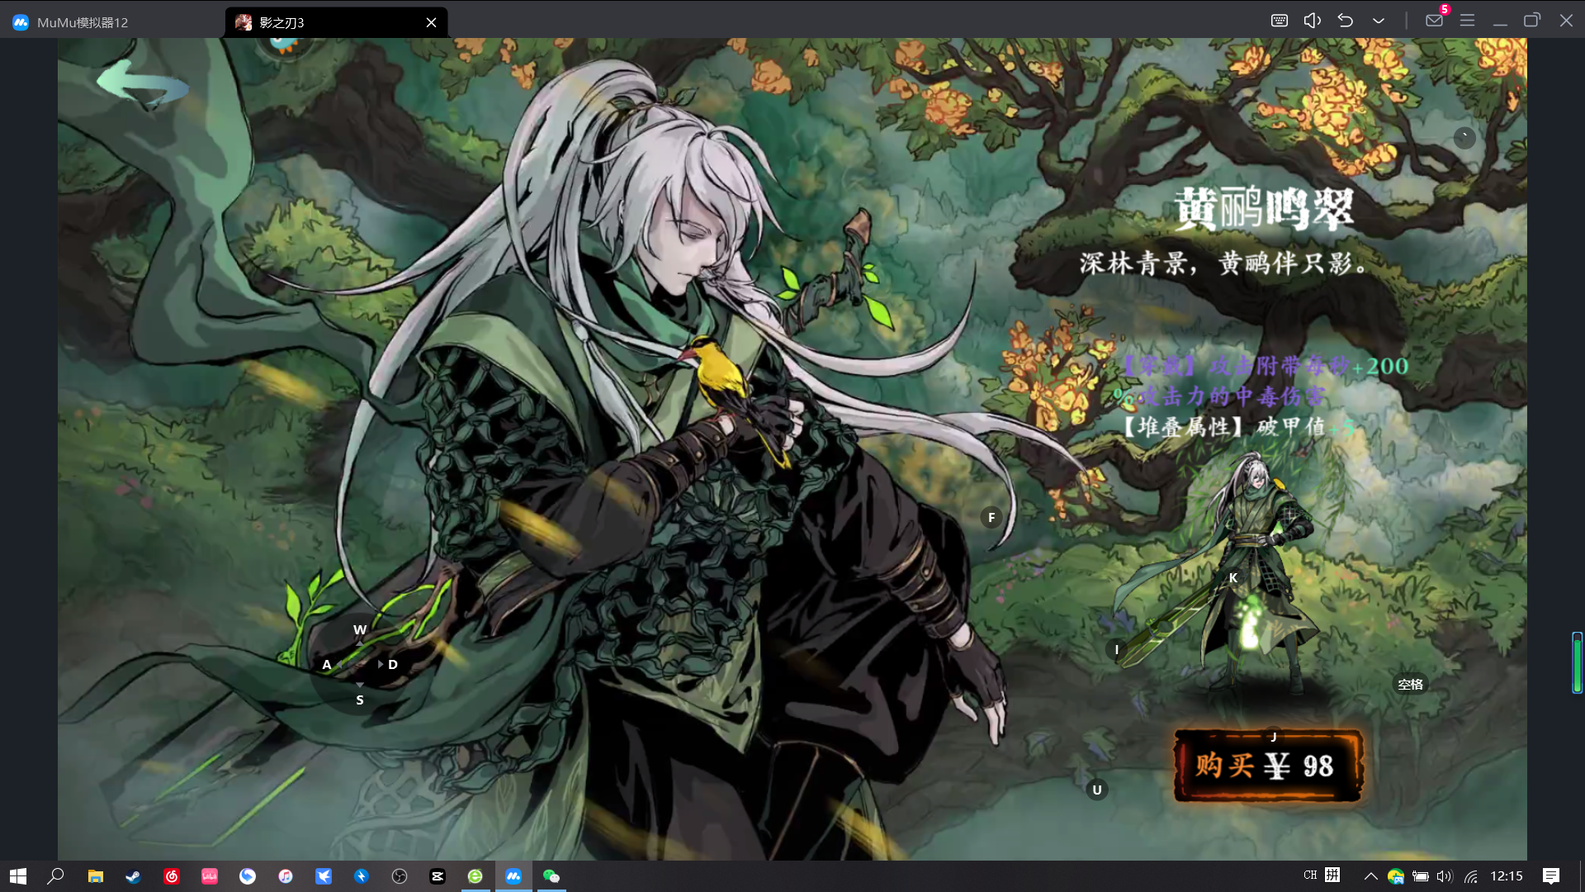This screenshot has height=892, width=1585.
Task: Open the system volume tray control
Action: pyautogui.click(x=1445, y=876)
